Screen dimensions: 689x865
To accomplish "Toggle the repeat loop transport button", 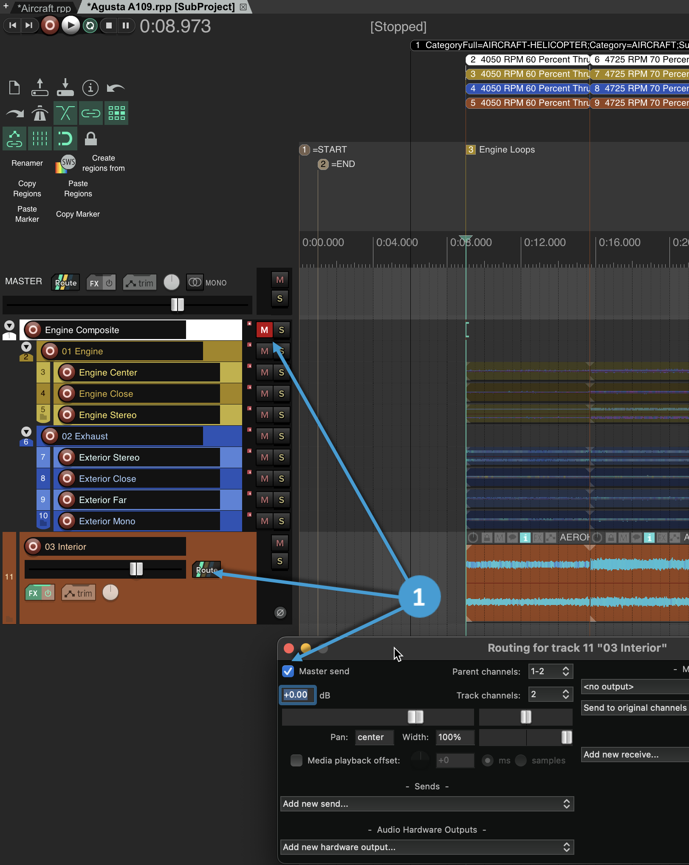I will point(90,25).
